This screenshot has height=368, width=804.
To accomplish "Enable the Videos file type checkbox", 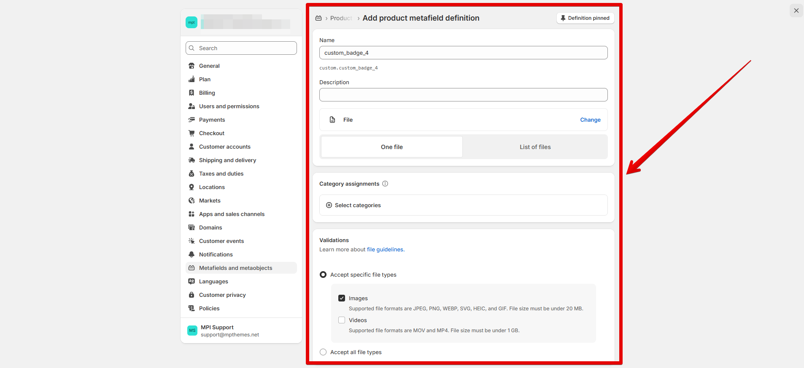I will coord(342,320).
